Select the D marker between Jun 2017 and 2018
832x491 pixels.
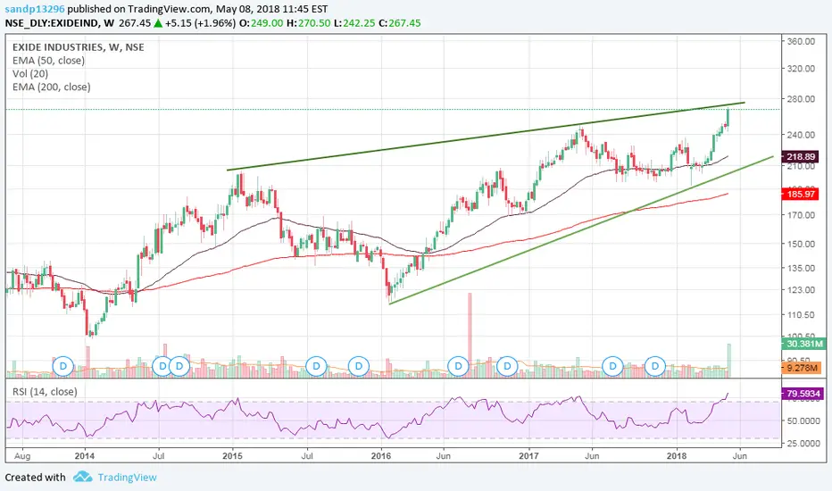(x=613, y=366)
